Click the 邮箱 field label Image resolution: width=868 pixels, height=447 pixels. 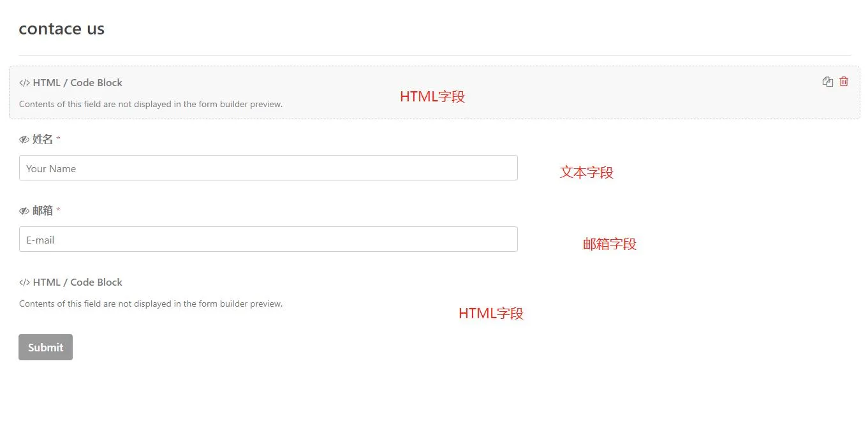tap(43, 210)
